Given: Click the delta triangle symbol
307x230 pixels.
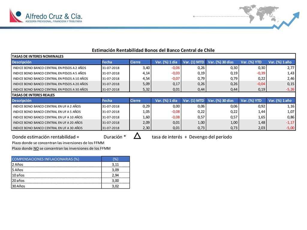Looking at the screenshot, I should (x=137, y=136).
